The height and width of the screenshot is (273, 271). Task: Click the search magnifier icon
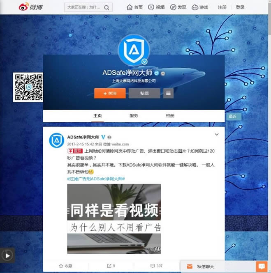click(x=107, y=7)
